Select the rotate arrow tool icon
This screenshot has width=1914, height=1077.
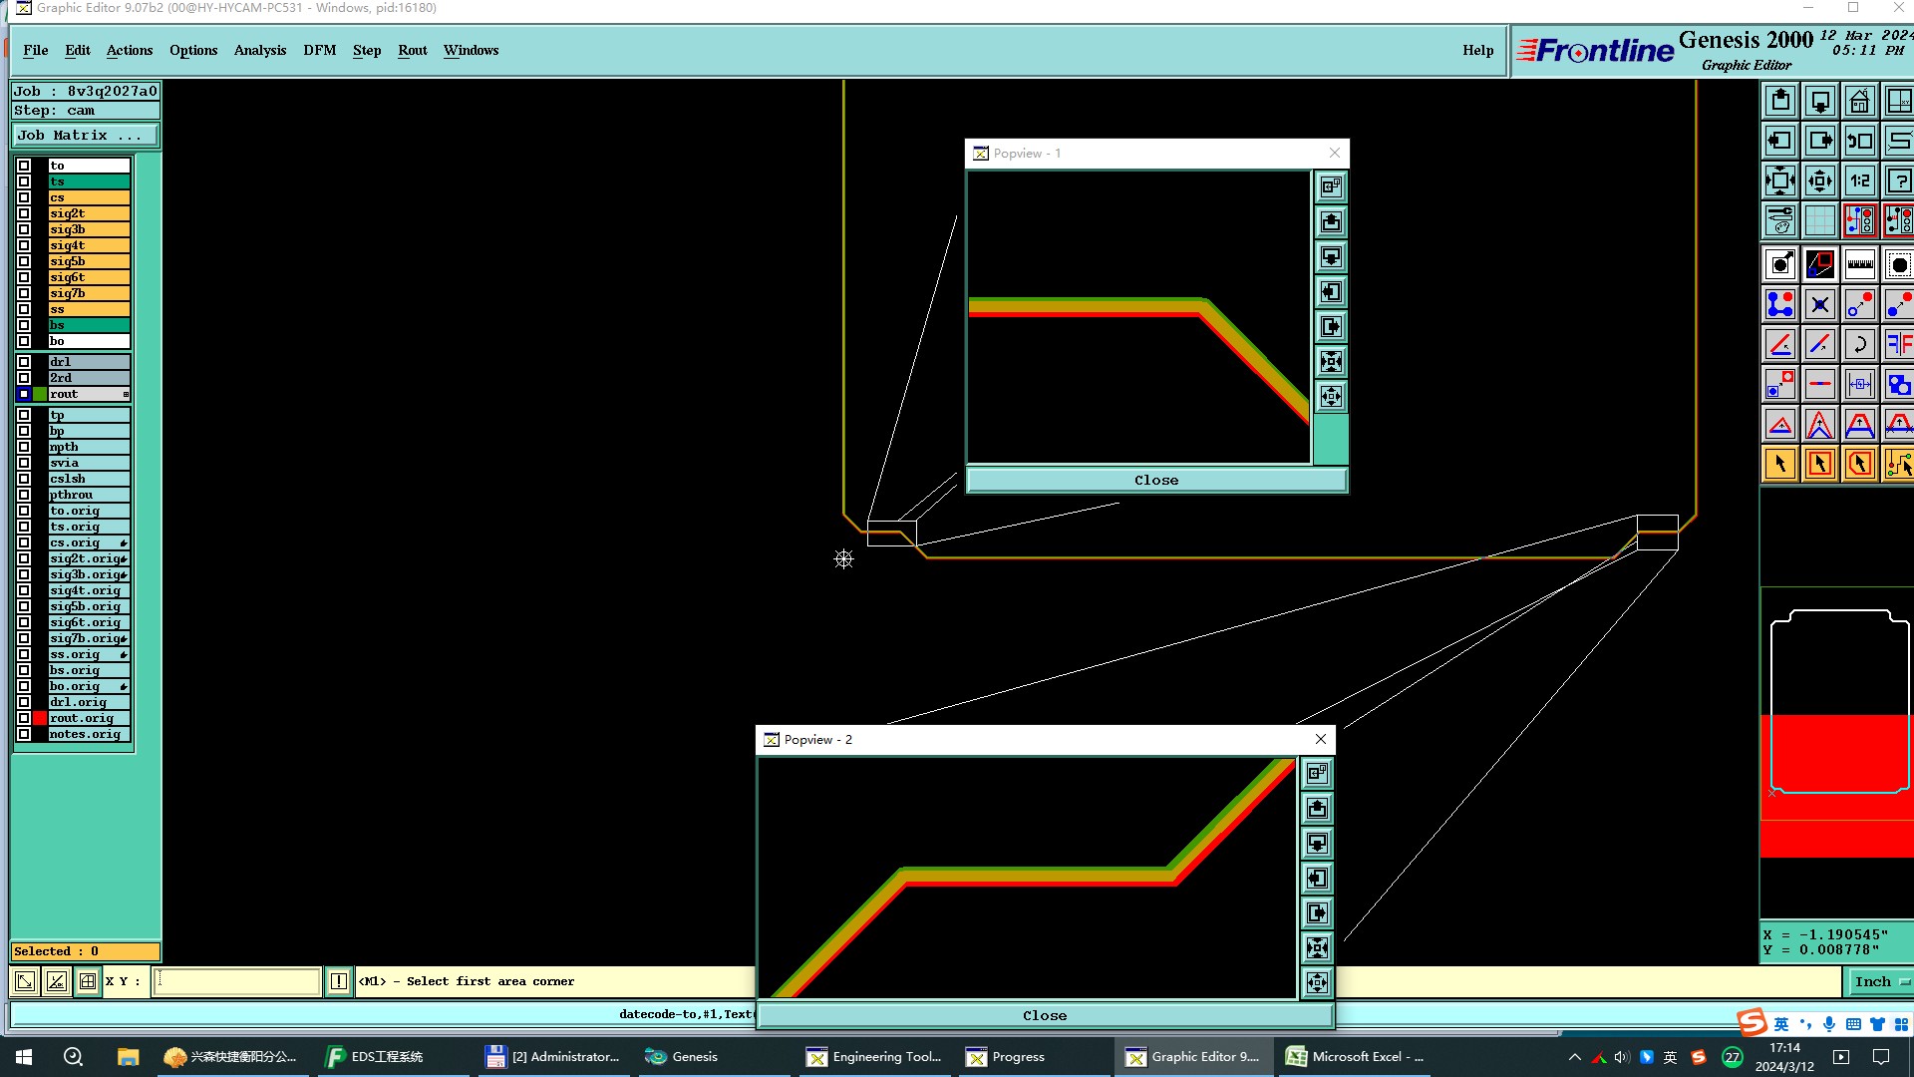[x=1859, y=344]
